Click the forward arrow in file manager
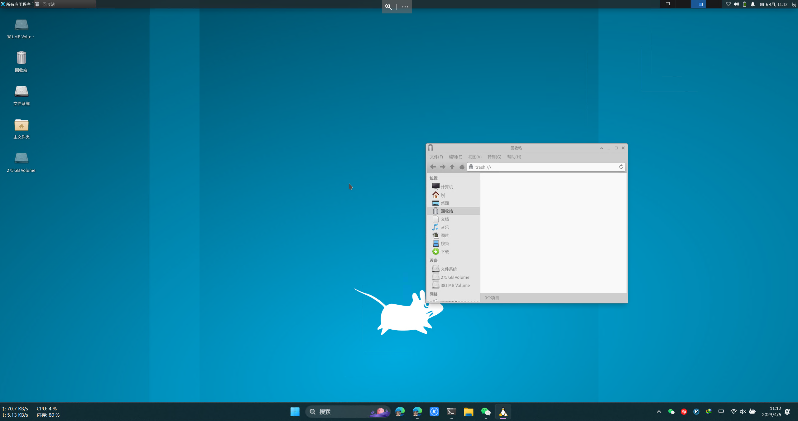This screenshot has width=798, height=421. pyautogui.click(x=442, y=167)
